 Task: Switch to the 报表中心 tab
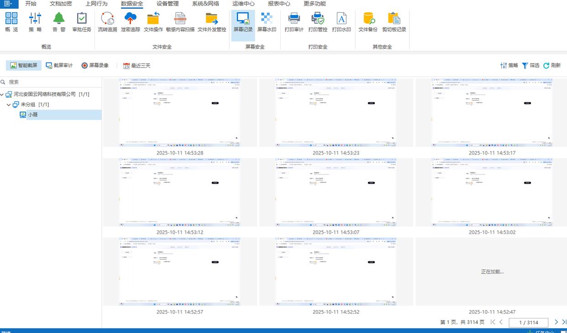point(279,4)
